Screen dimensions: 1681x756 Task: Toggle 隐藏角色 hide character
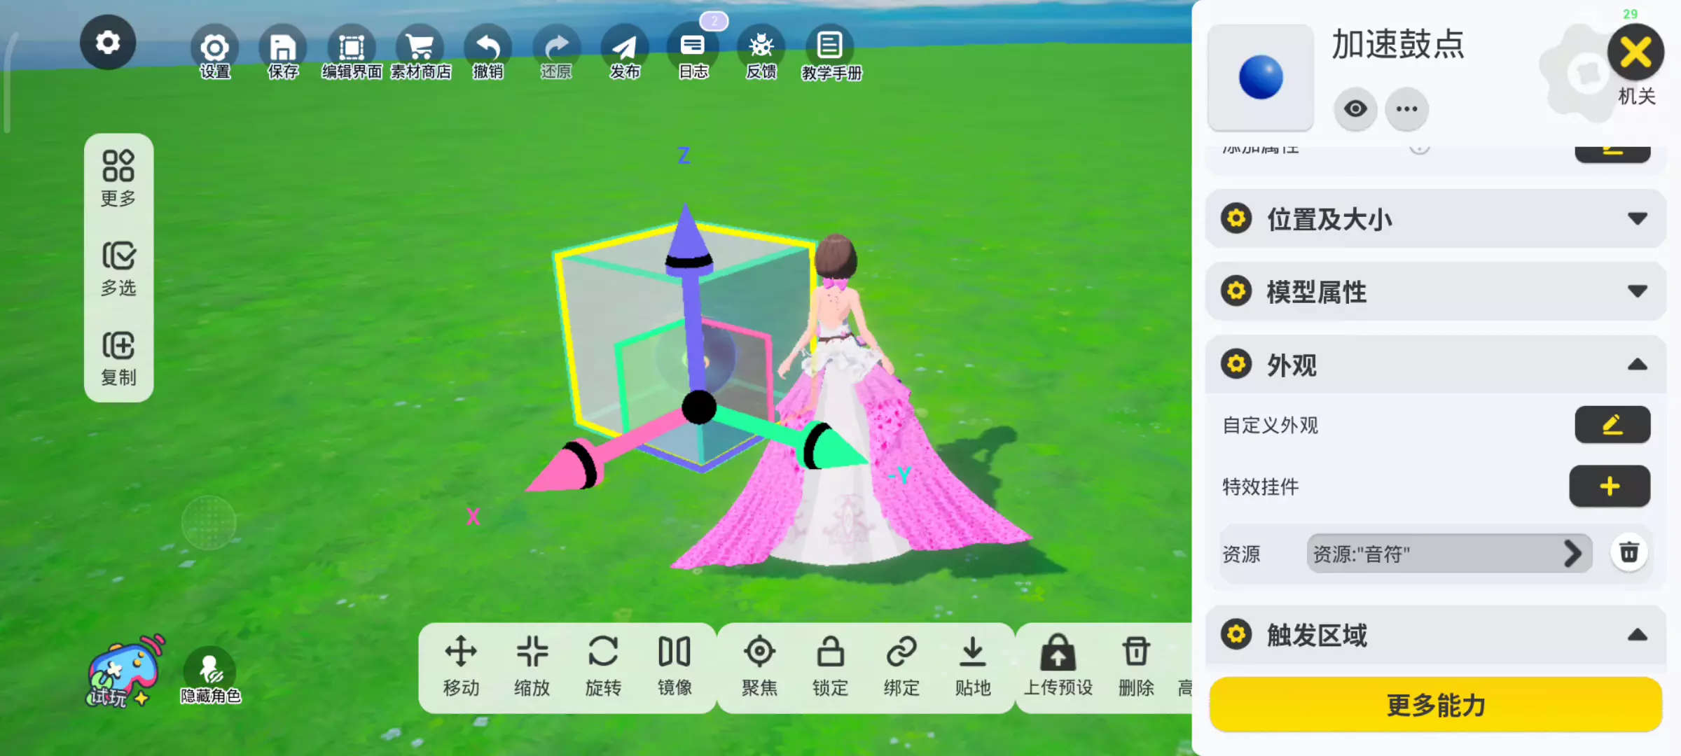209,672
